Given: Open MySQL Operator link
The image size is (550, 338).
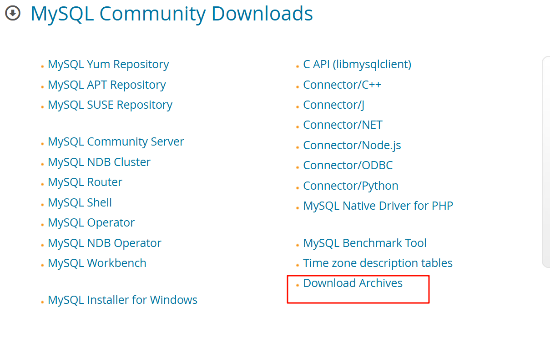Looking at the screenshot, I should 91,223.
